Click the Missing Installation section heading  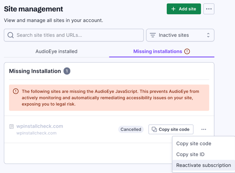tap(35, 71)
